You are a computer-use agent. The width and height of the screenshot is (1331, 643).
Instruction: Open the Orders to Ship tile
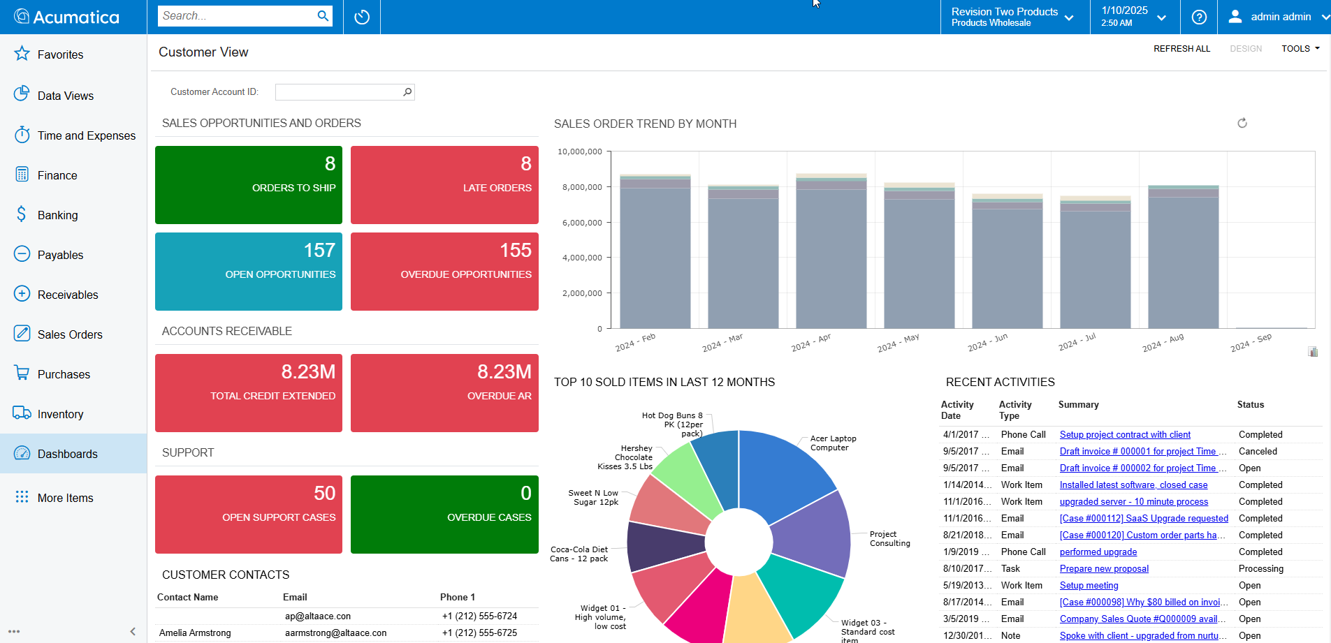point(249,185)
